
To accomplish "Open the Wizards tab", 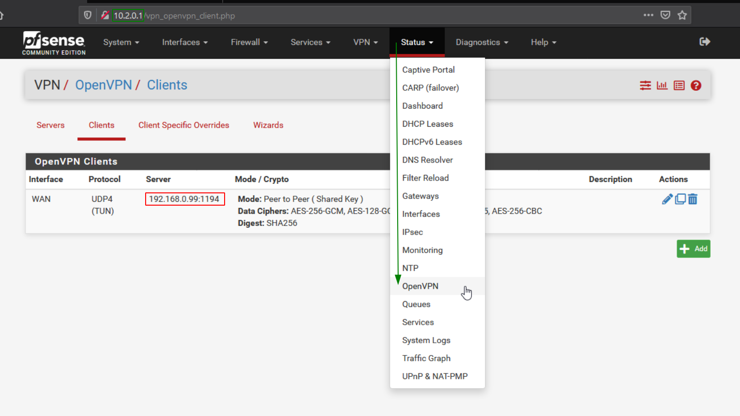I will click(268, 125).
